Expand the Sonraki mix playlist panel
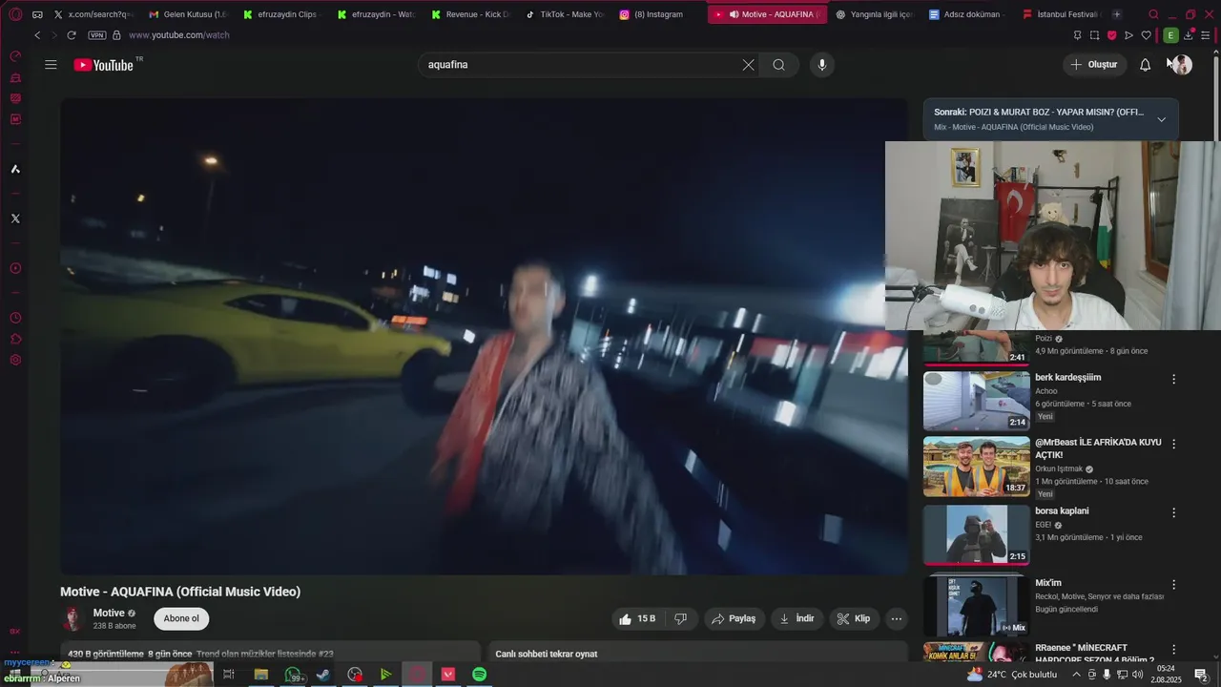 coord(1161,119)
